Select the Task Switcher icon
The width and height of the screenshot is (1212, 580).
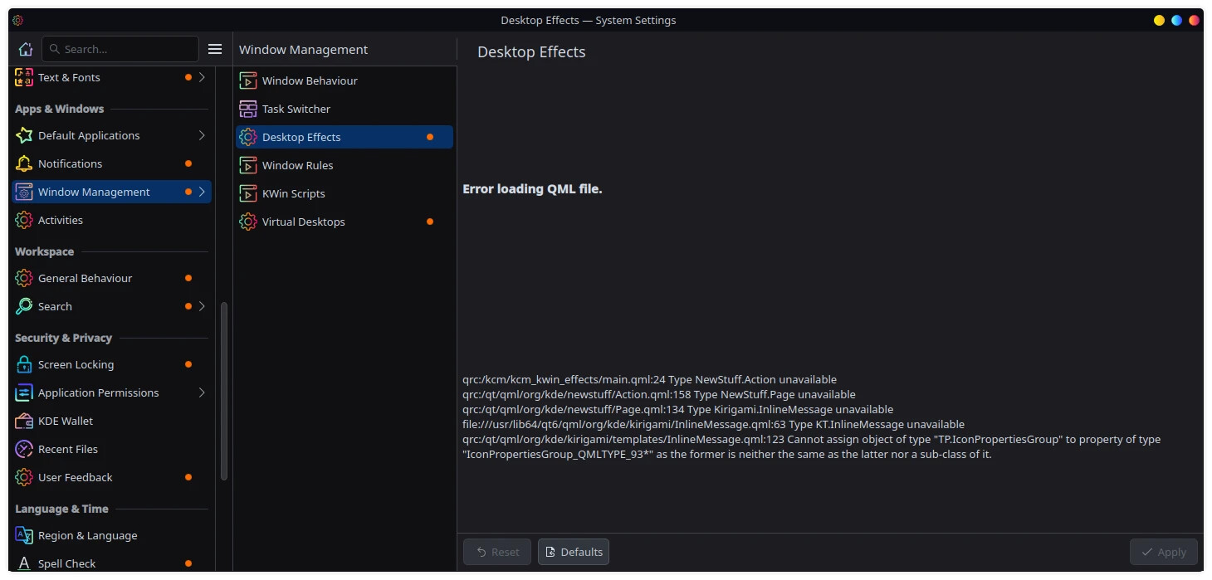248,109
